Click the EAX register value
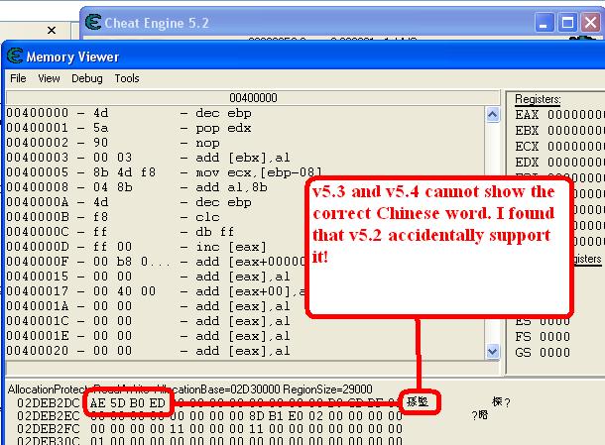The width and height of the screenshot is (605, 445). (x=576, y=115)
